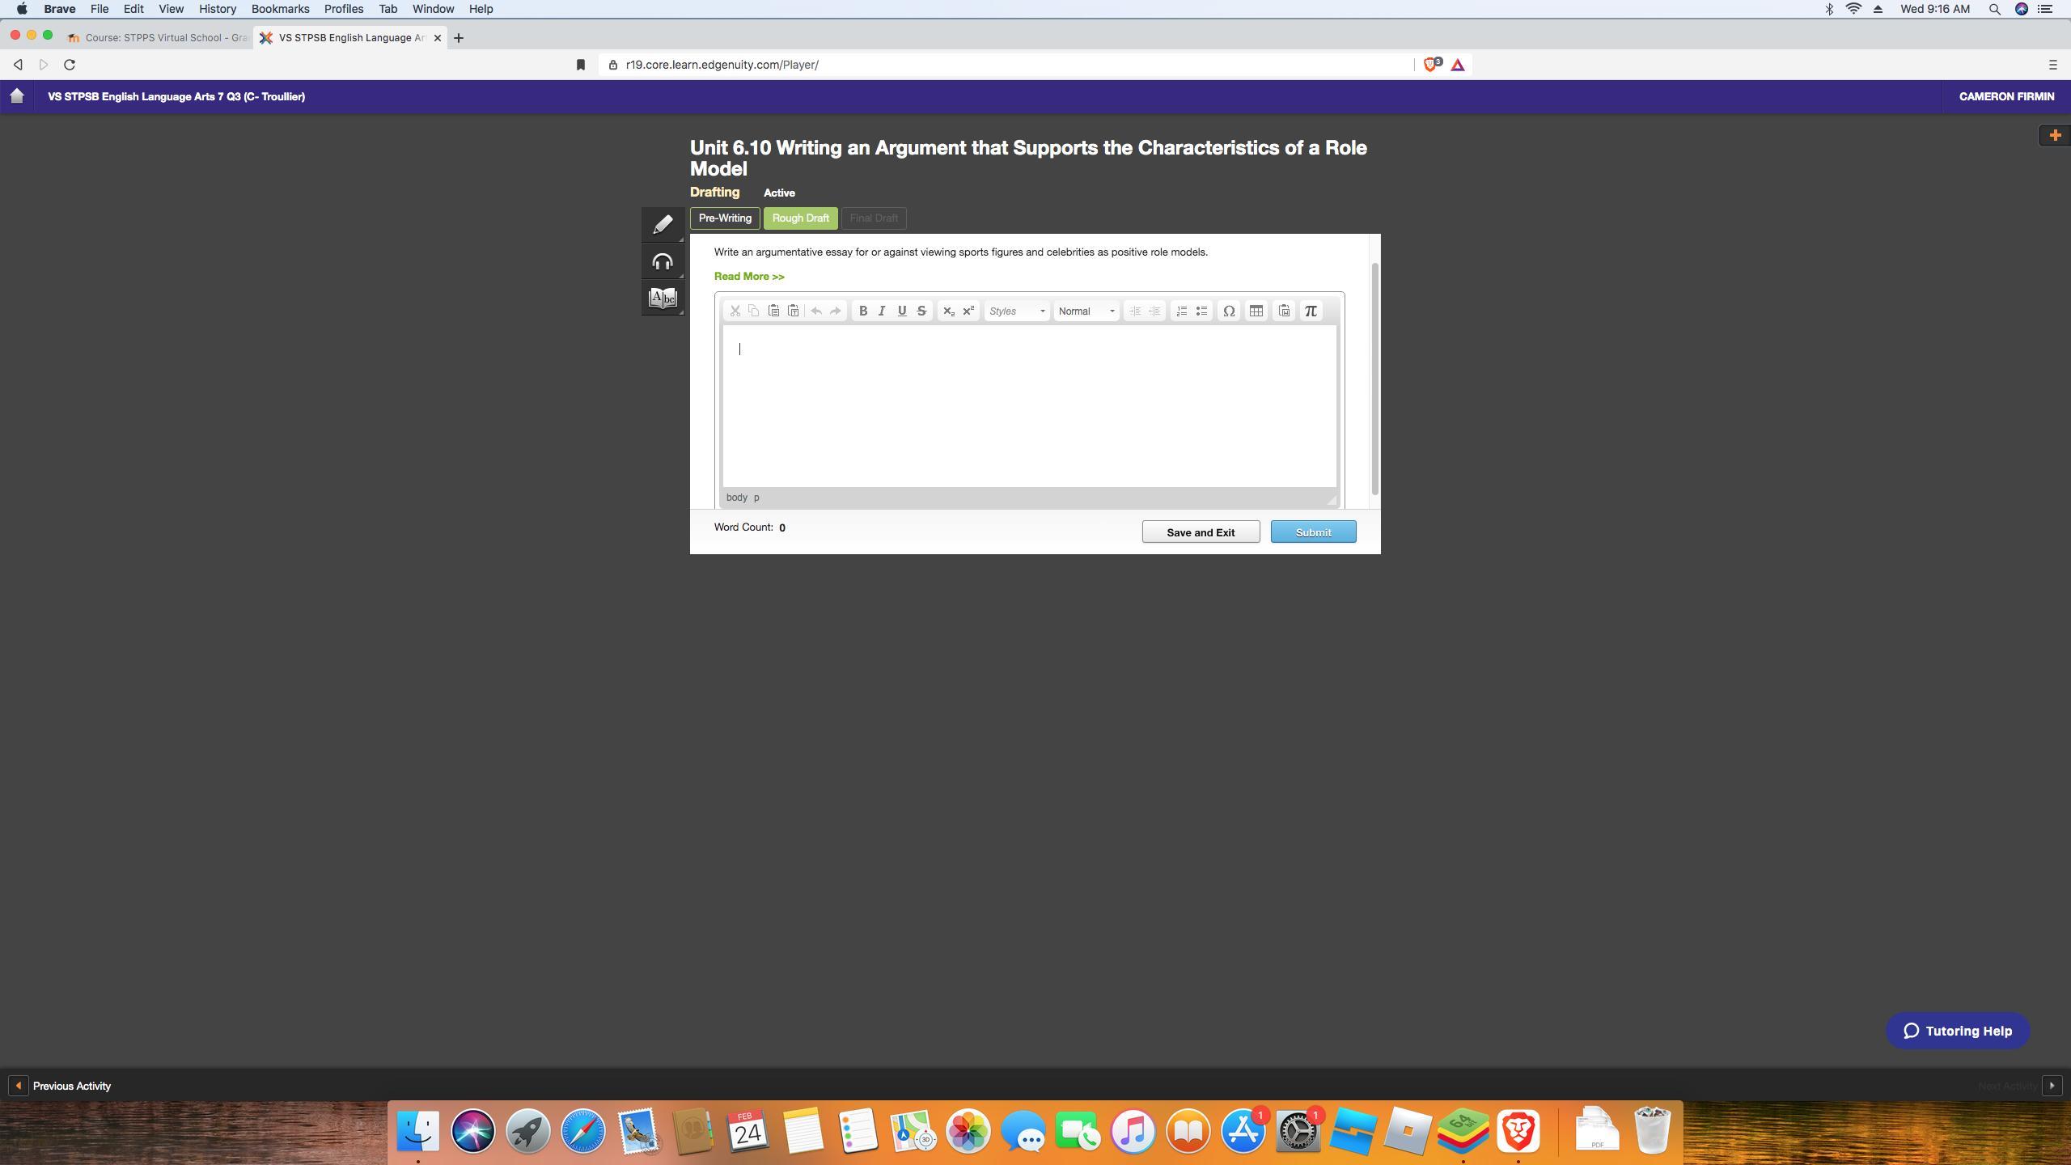Open the Normal paragraph format dropdown
This screenshot has height=1165, width=2071.
pos(1086,311)
